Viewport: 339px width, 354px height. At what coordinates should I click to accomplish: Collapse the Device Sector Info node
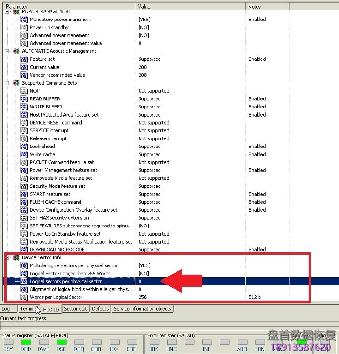7,257
